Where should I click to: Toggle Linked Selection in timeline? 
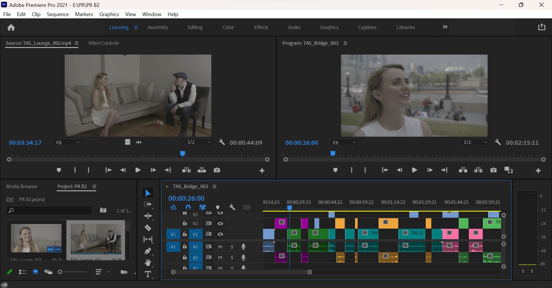pos(202,207)
